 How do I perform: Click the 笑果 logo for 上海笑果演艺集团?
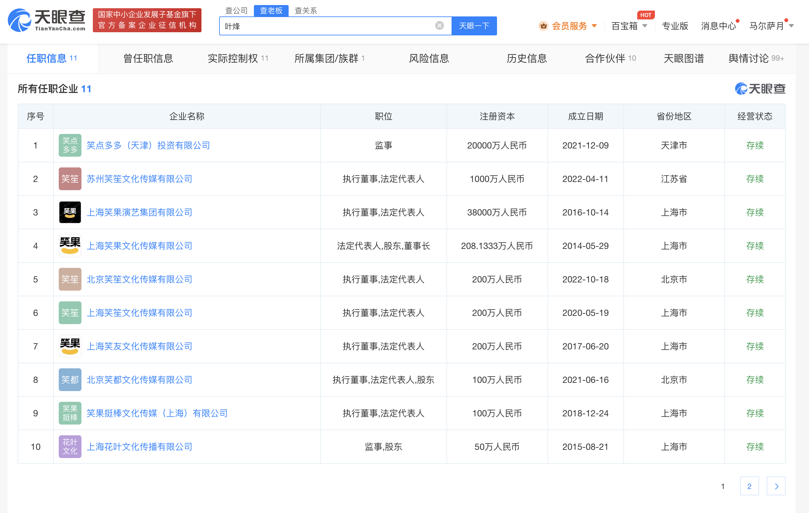[x=69, y=212]
